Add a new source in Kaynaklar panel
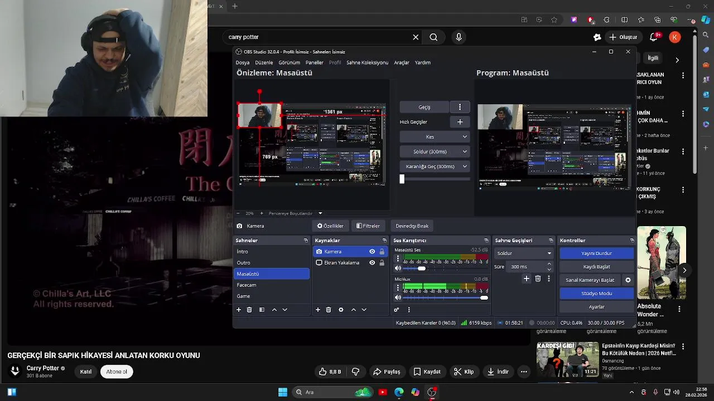714x401 pixels. (x=318, y=310)
